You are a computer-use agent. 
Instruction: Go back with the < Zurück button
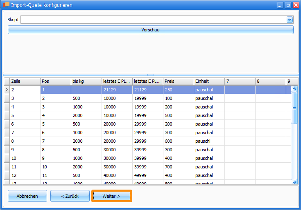(x=70, y=196)
